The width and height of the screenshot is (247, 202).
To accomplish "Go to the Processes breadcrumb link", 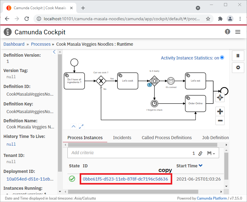I will (x=41, y=44).
